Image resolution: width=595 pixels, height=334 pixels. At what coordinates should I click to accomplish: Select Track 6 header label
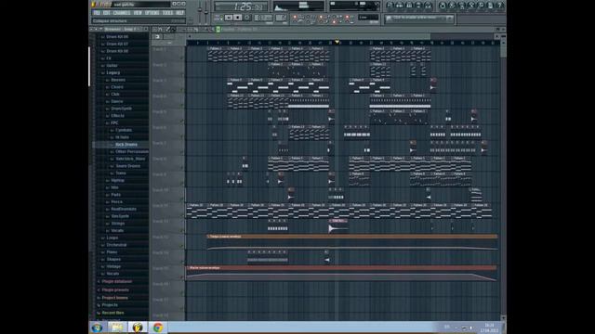pos(159,128)
